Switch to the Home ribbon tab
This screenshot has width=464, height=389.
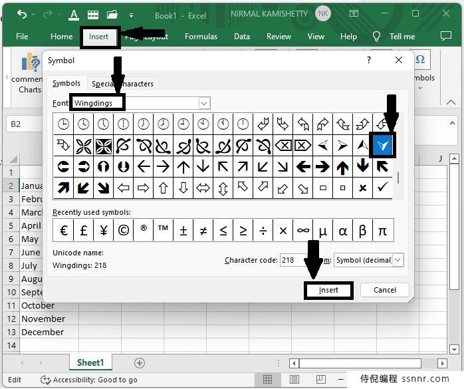pyautogui.click(x=62, y=37)
